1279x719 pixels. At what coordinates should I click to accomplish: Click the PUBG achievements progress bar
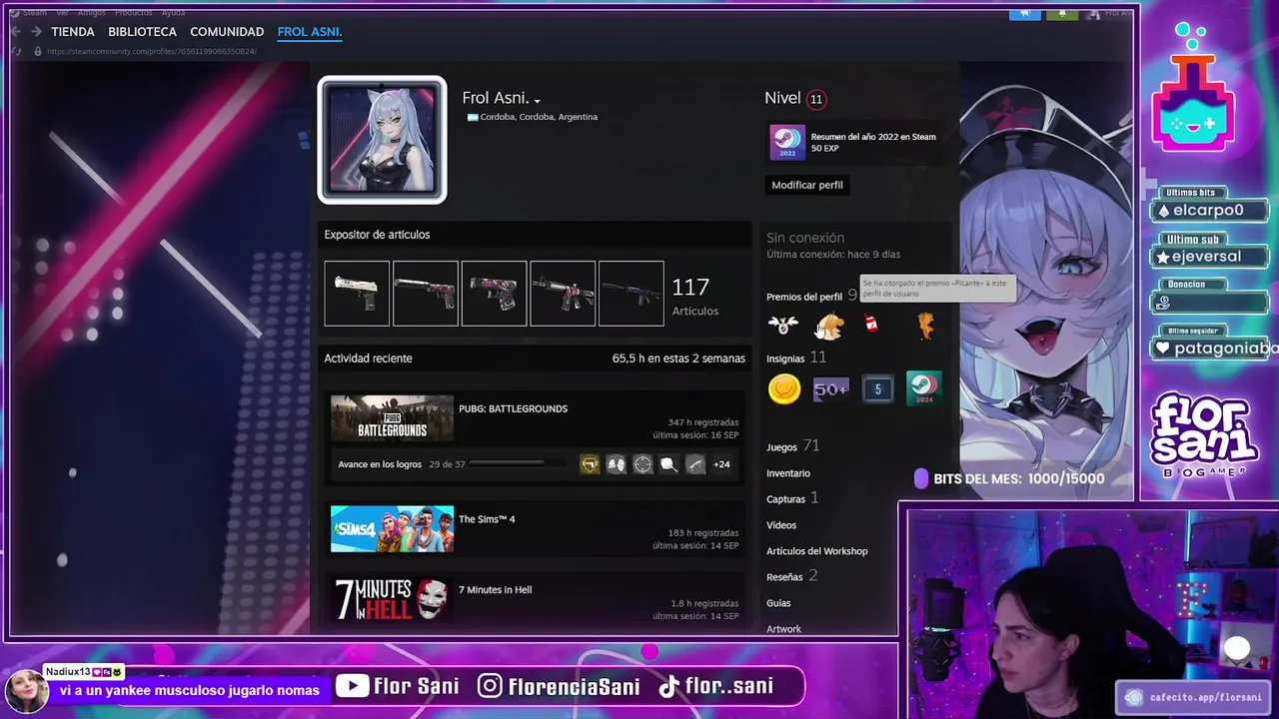coord(520,463)
